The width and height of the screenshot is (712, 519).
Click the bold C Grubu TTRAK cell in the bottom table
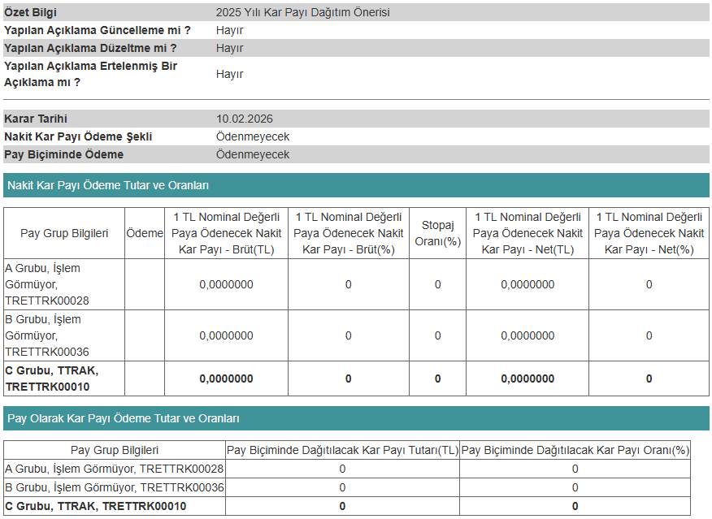coord(96,506)
